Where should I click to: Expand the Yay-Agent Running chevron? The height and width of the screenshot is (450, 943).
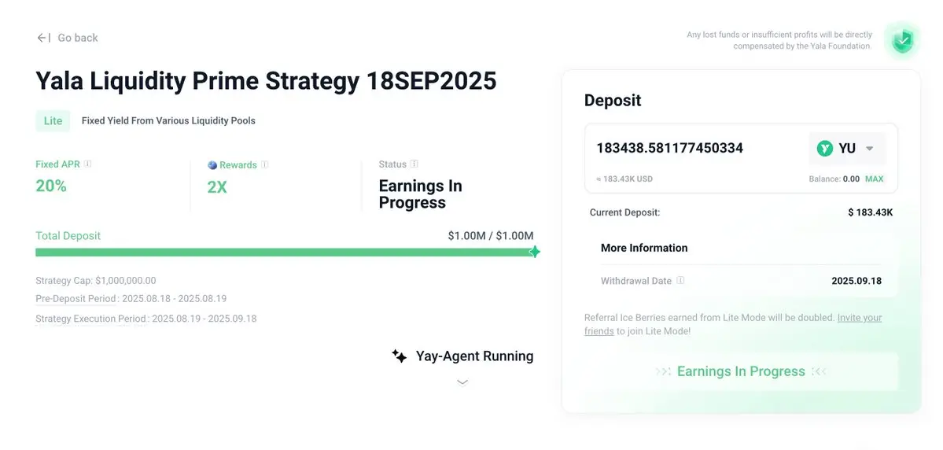click(x=462, y=382)
